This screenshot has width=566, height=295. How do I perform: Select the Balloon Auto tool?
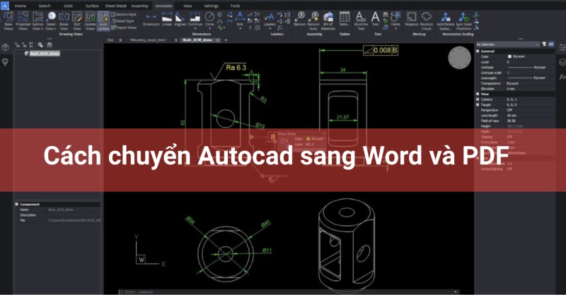pyautogui.click(x=313, y=21)
